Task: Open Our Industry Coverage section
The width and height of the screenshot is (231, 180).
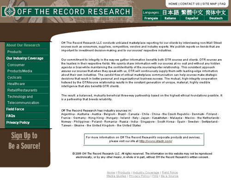Action: pos(25,58)
